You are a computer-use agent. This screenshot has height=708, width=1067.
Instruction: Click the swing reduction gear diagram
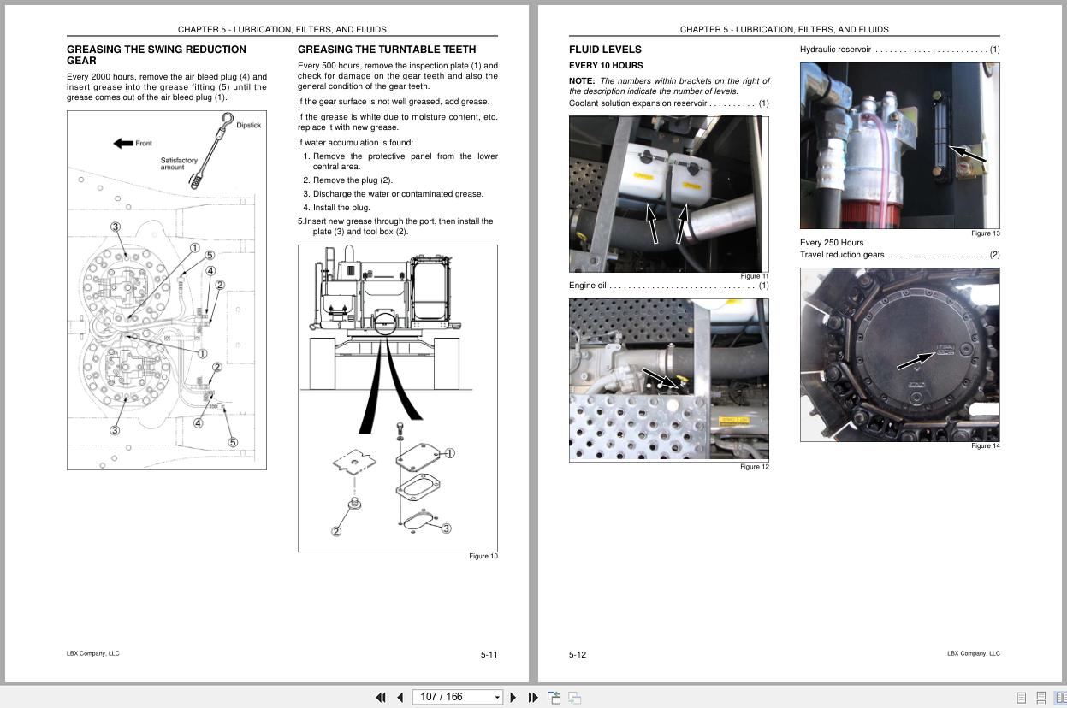click(x=166, y=291)
